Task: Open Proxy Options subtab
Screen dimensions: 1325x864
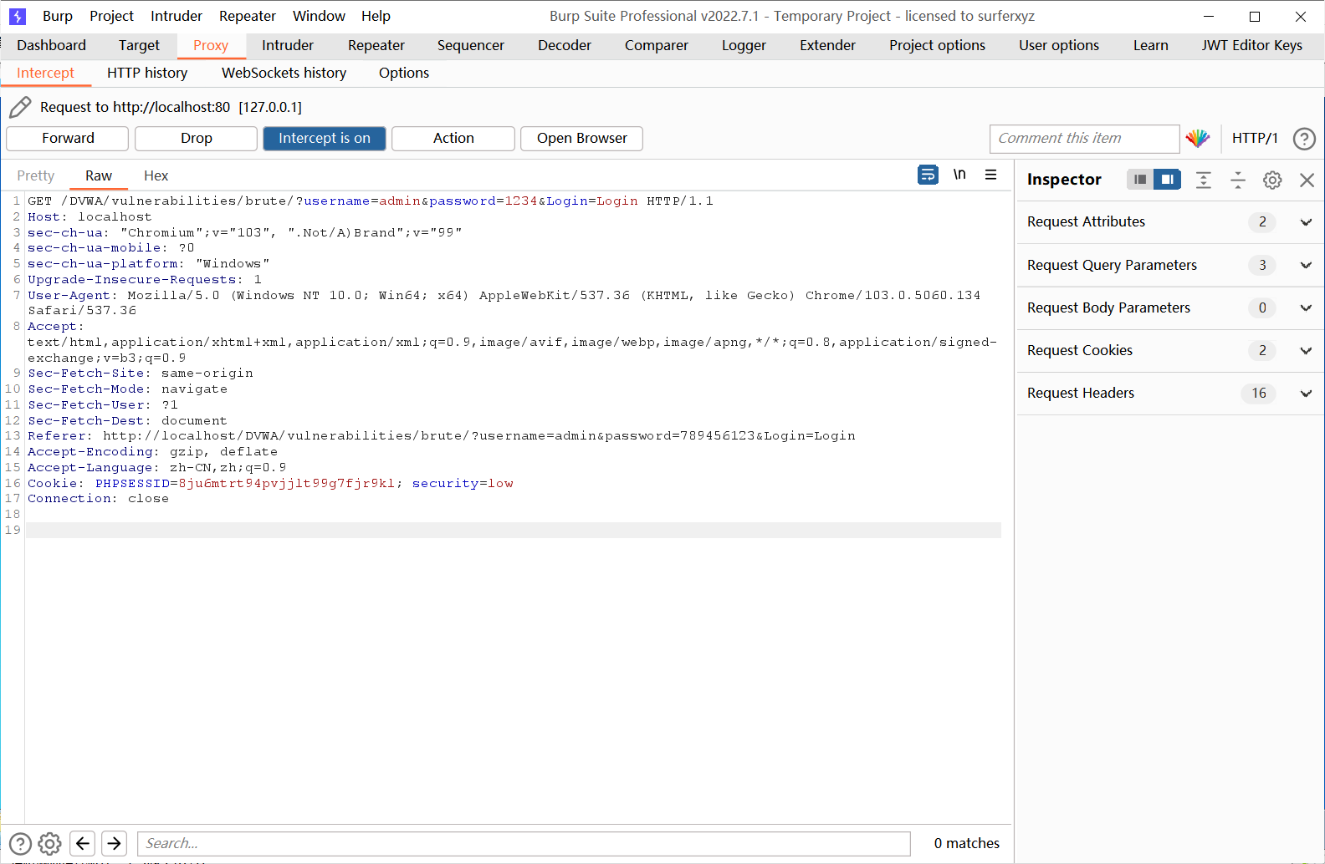Action: click(x=404, y=73)
